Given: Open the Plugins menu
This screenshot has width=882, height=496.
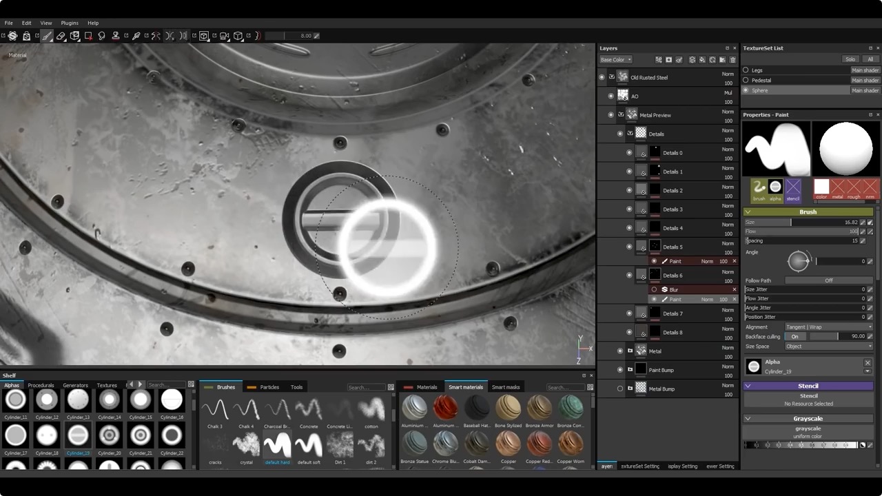Looking at the screenshot, I should click(x=70, y=23).
